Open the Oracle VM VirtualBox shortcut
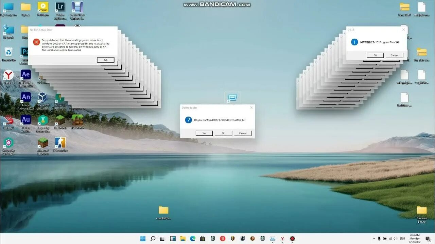435x244 pixels. tap(43, 101)
